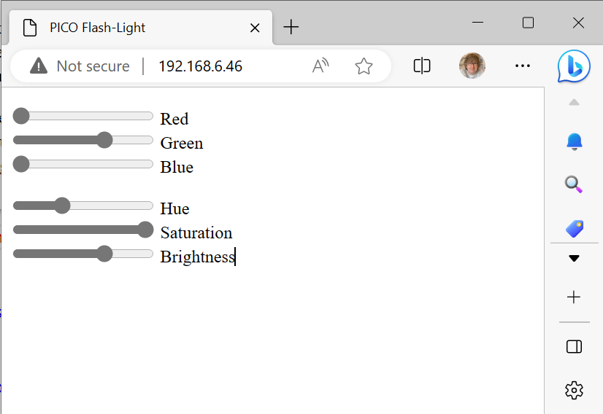Click the Saturation slider handle
This screenshot has width=603, height=414.
coord(145,230)
